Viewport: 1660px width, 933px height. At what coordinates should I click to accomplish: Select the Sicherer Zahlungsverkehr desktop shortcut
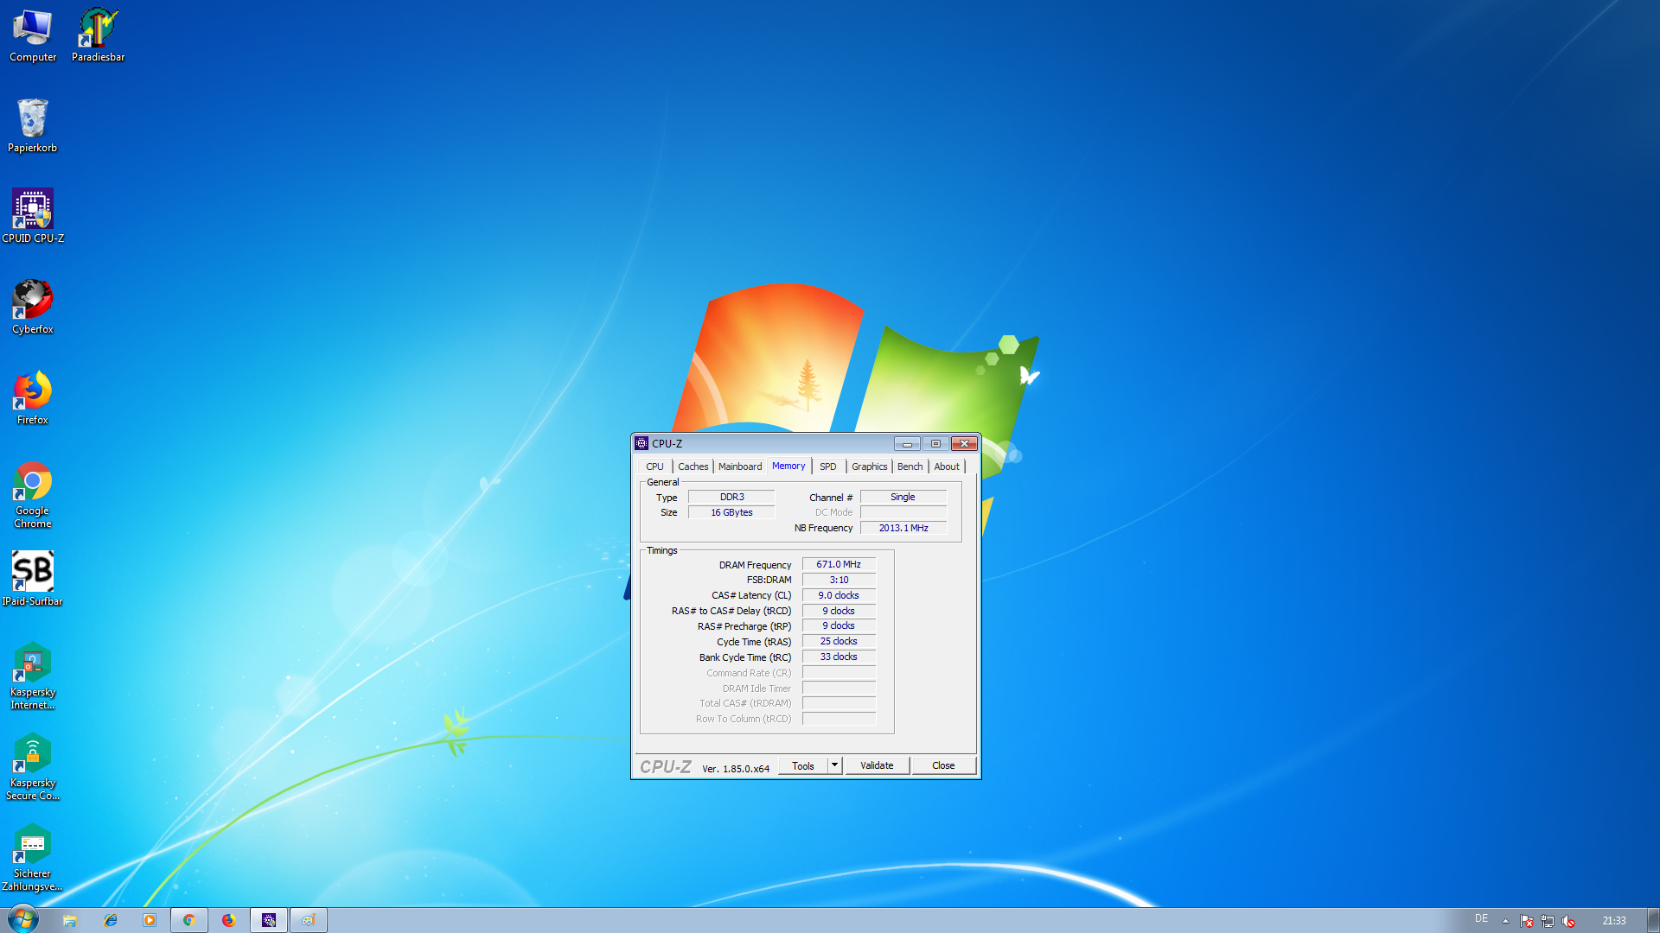coord(33,857)
